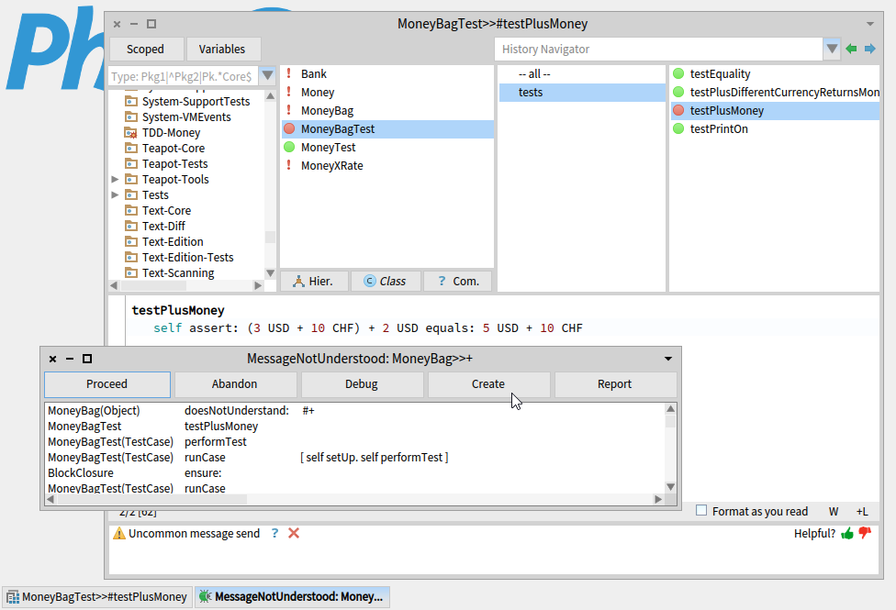Toggle the W word wrap button
Screen dimensions: 896x610
coord(834,512)
